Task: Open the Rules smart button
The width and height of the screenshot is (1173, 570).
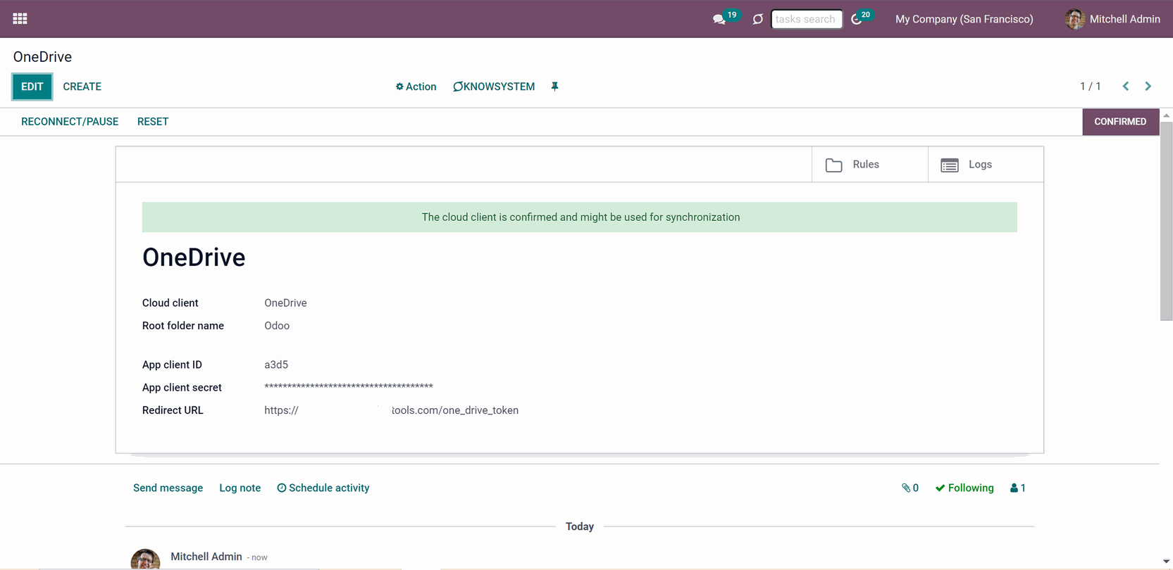Action: (x=870, y=165)
